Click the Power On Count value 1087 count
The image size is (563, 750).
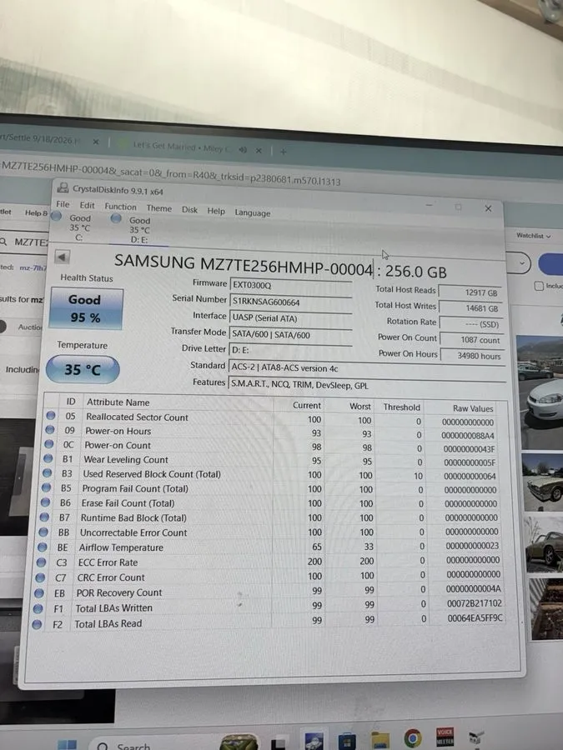(x=472, y=340)
